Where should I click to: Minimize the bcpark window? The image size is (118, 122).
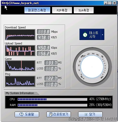coord(106,3)
